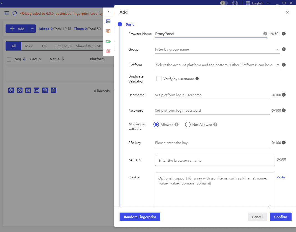Select the Not Allowed multi-open option
The image size is (296, 232).
tap(188, 124)
